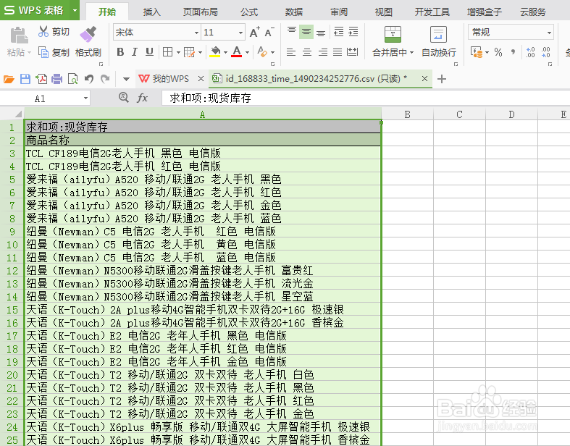The image size is (570, 446).
Task: Click the fx insert function icon
Action: pos(142,98)
